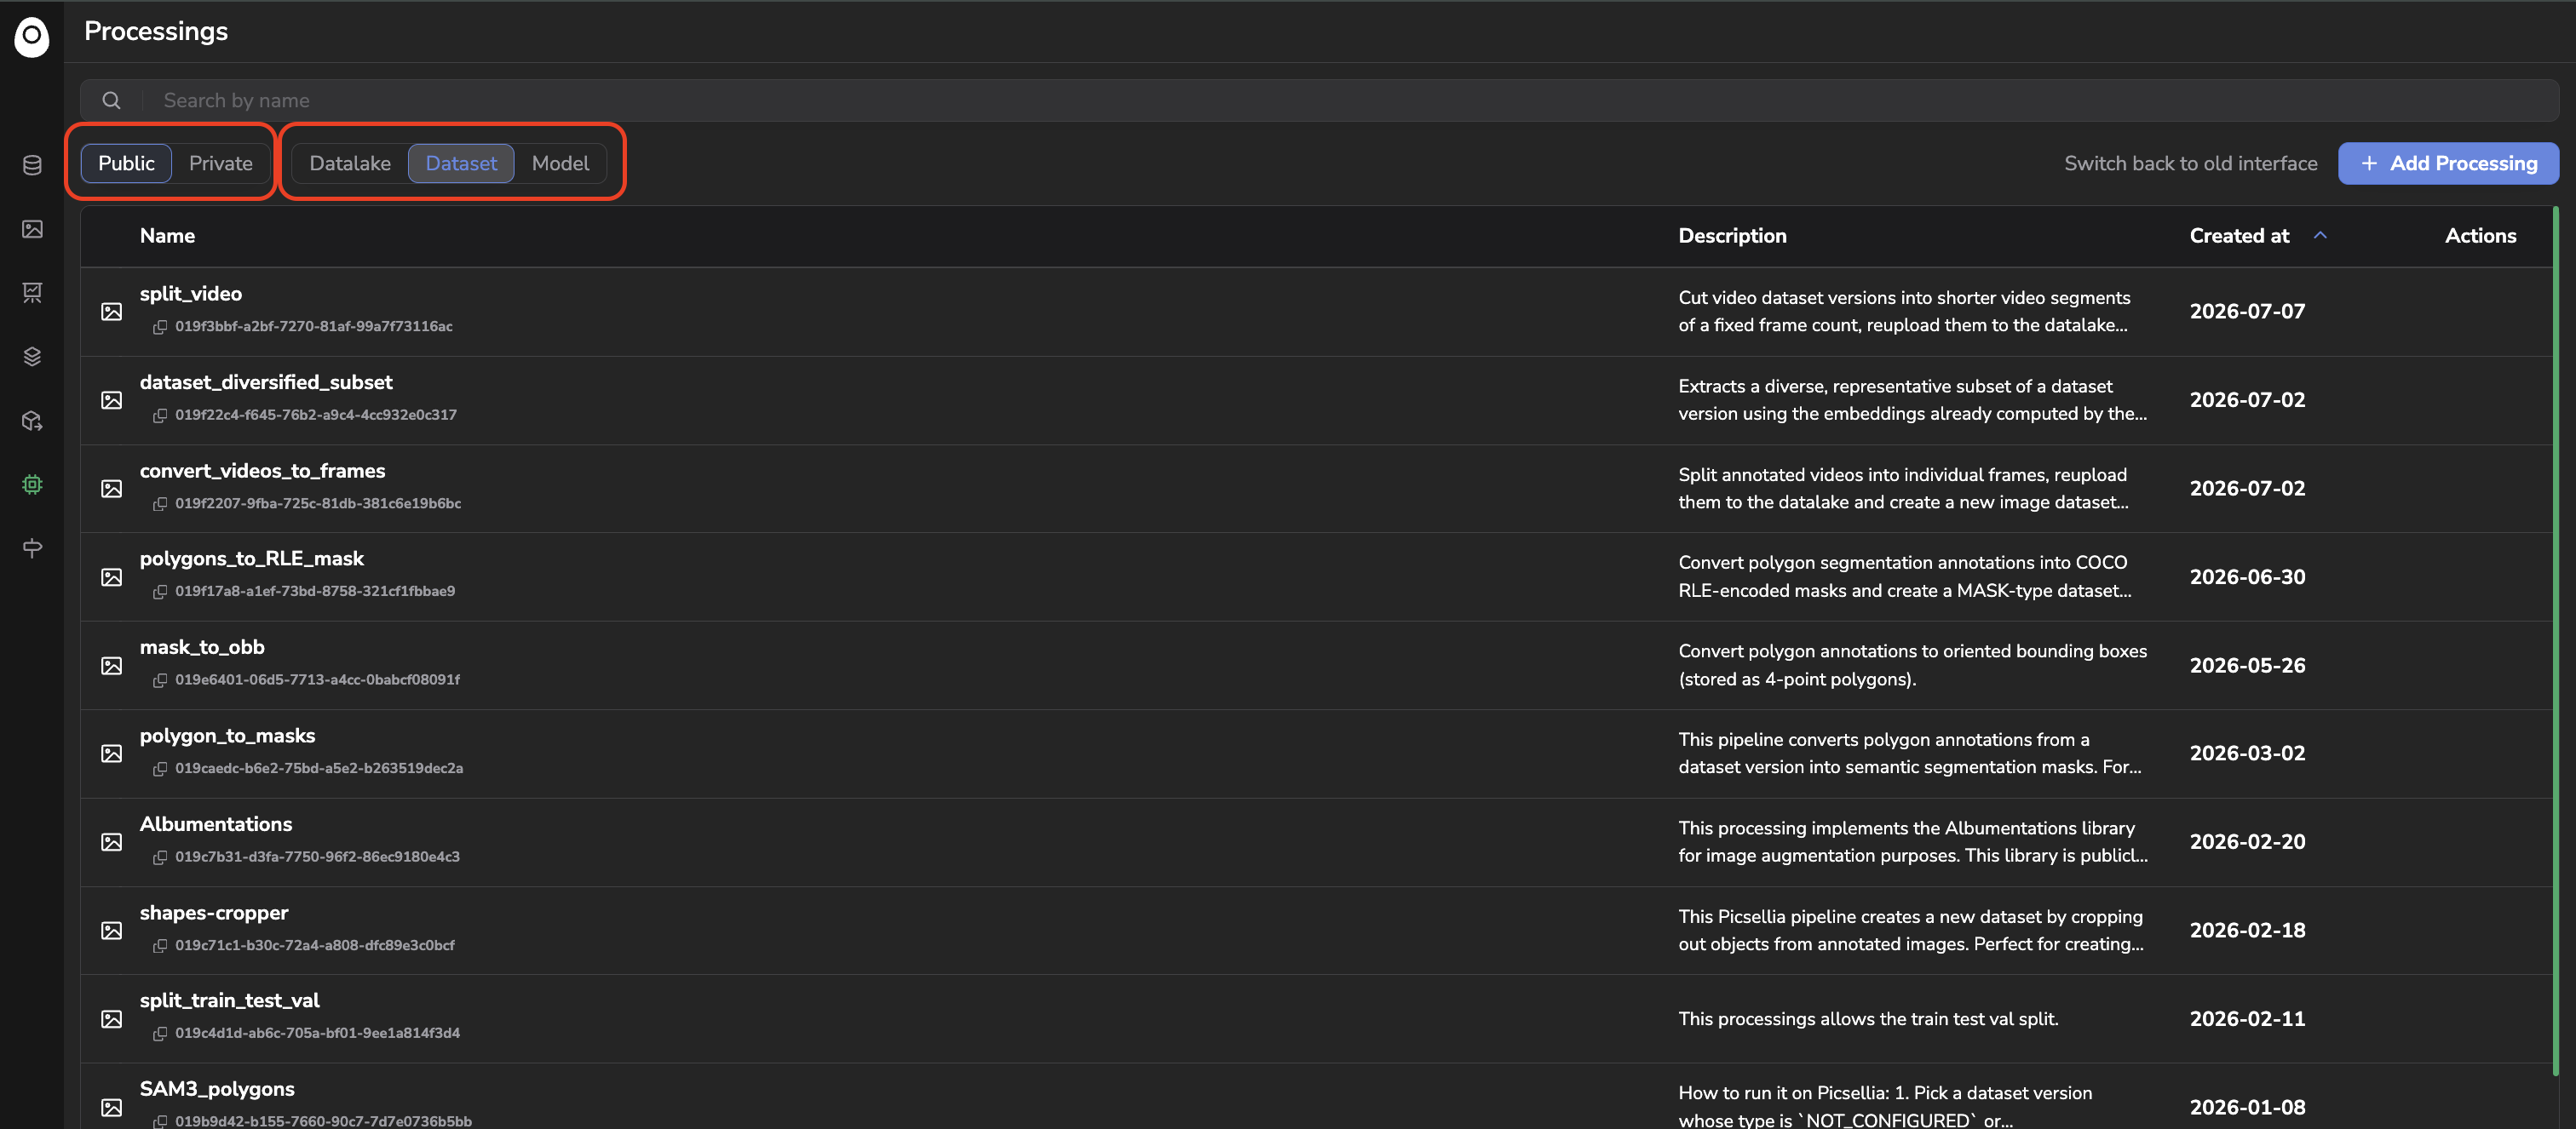
Task: Click the 2026-02-18 creation date
Action: click(x=2247, y=930)
